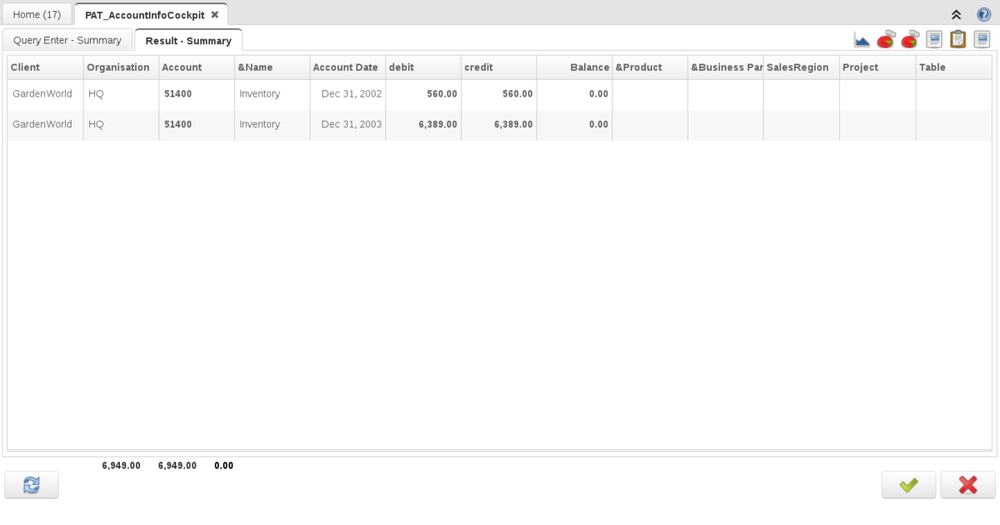Click the blue area chart icon

(862, 39)
